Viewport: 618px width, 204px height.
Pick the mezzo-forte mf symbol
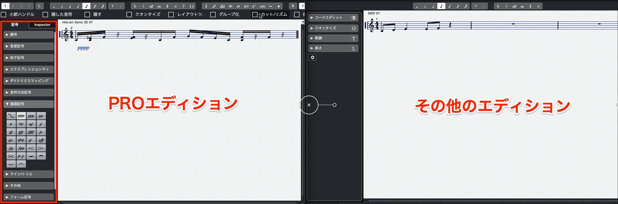tap(31, 124)
